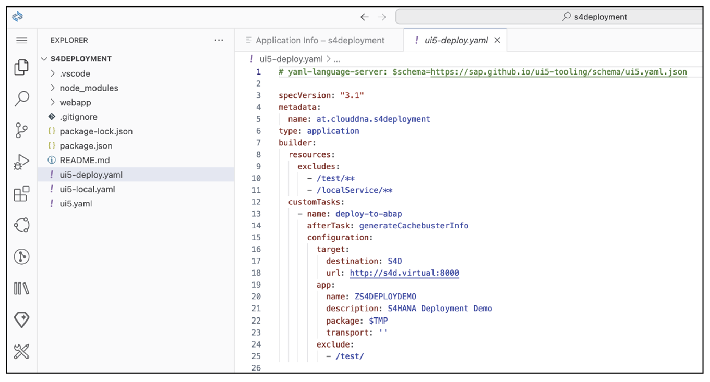
Task: Follow the ui5.yaml.json schema link
Action: click(559, 72)
